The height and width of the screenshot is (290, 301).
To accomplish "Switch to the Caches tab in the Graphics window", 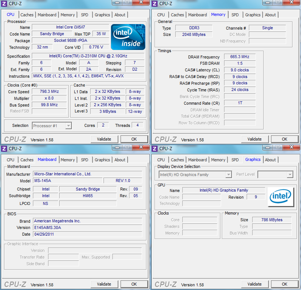I will tap(177, 160).
